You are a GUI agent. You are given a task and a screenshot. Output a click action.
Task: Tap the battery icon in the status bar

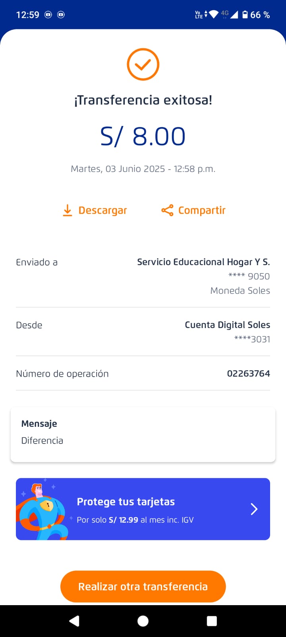(x=245, y=15)
